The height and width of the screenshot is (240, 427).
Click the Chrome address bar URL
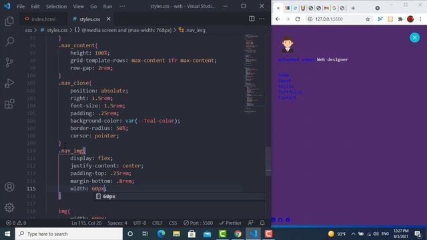[329, 19]
